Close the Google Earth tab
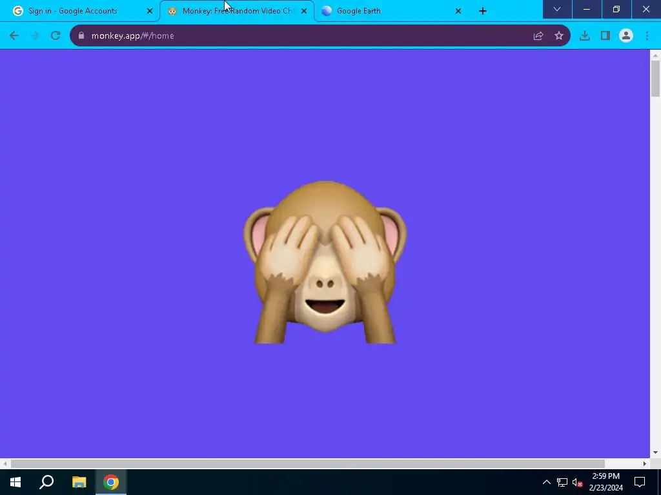 (458, 11)
